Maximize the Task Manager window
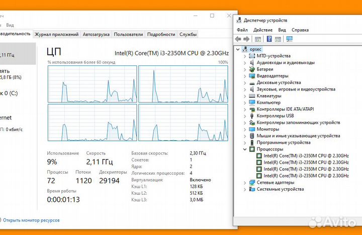 click(212, 16)
